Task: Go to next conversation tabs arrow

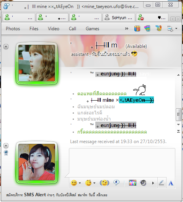Action: click(x=178, y=19)
